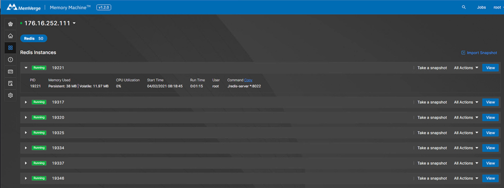Take a snapshot of instance 19346
504x188 pixels.
pos(432,178)
